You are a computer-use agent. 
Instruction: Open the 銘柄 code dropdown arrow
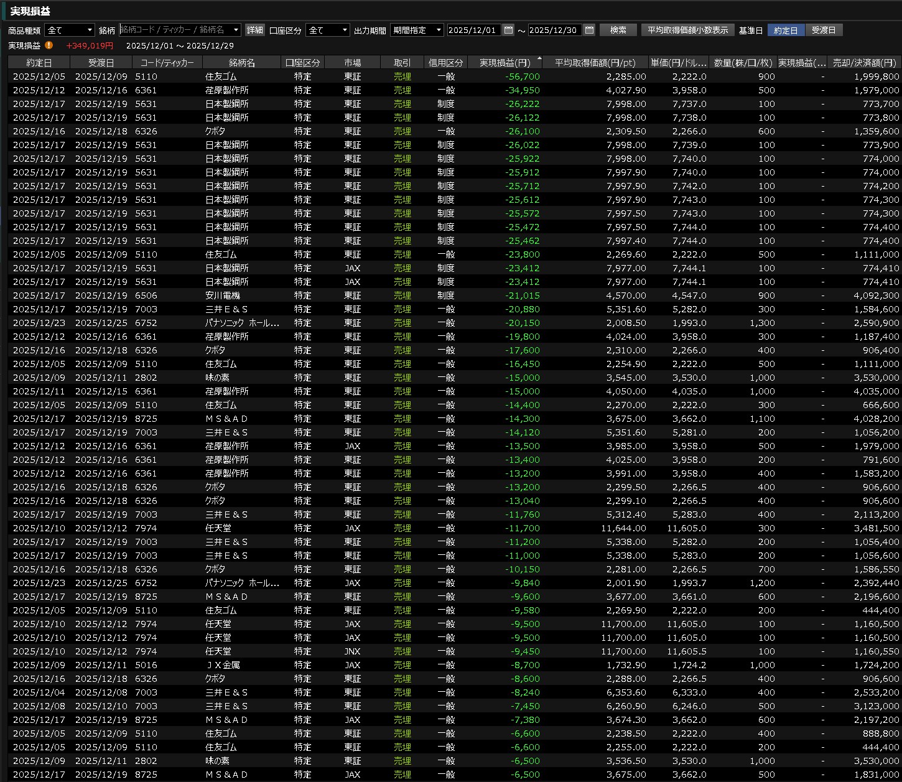coord(236,30)
